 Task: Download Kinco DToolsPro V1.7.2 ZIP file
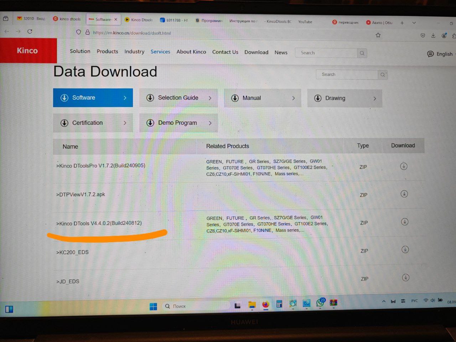[404, 166]
